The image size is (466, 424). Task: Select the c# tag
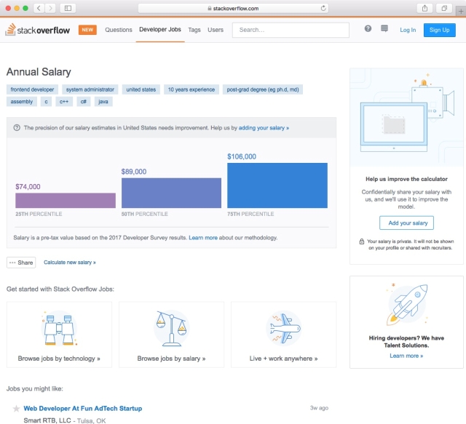(84, 102)
